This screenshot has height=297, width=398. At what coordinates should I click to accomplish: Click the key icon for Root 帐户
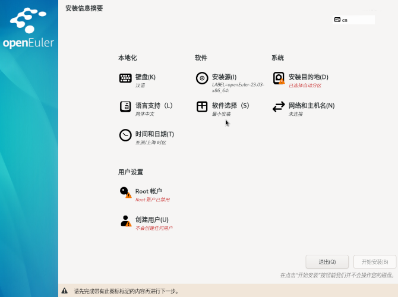click(125, 192)
